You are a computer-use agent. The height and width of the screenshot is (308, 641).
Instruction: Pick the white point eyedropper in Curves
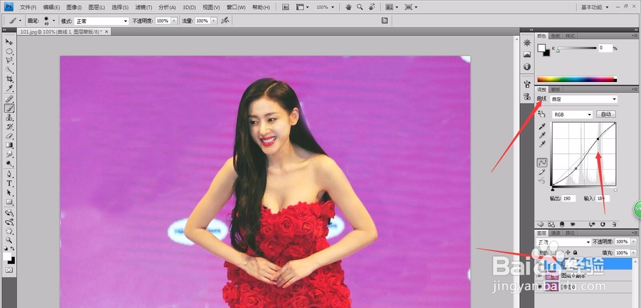542,144
